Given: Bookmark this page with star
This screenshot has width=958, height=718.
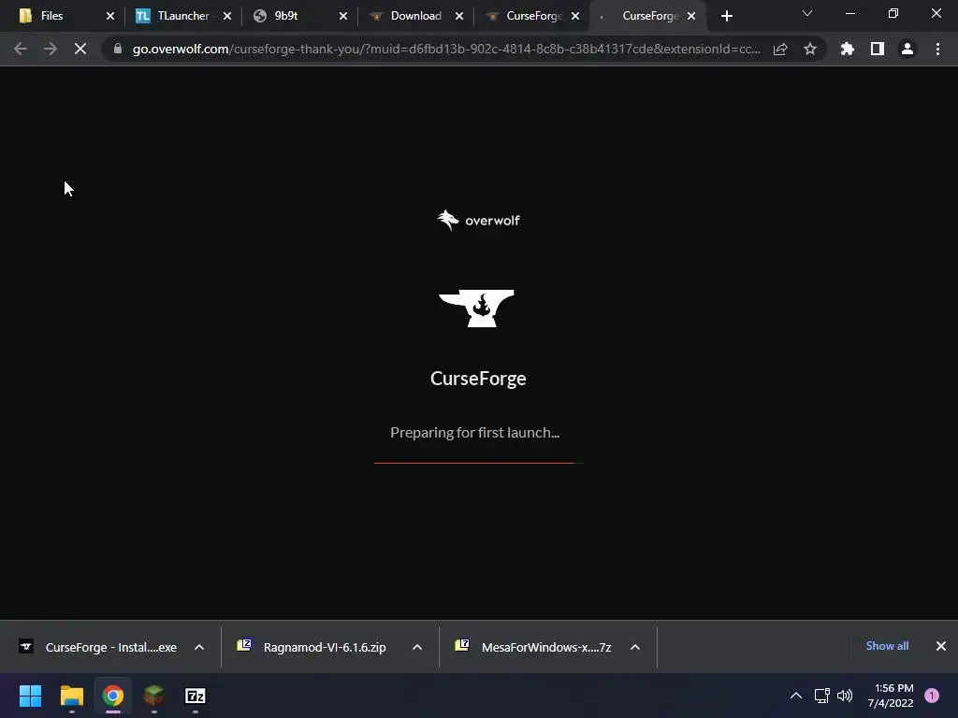Looking at the screenshot, I should coord(810,49).
